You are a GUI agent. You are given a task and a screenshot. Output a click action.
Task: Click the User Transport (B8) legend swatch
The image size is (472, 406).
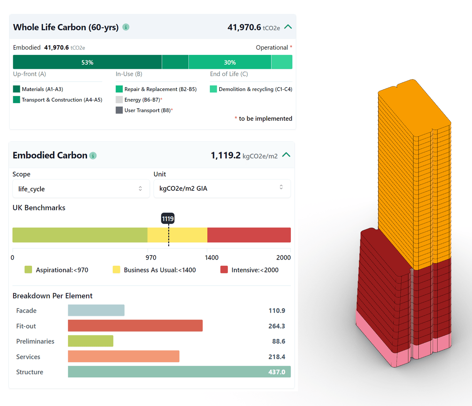click(119, 110)
